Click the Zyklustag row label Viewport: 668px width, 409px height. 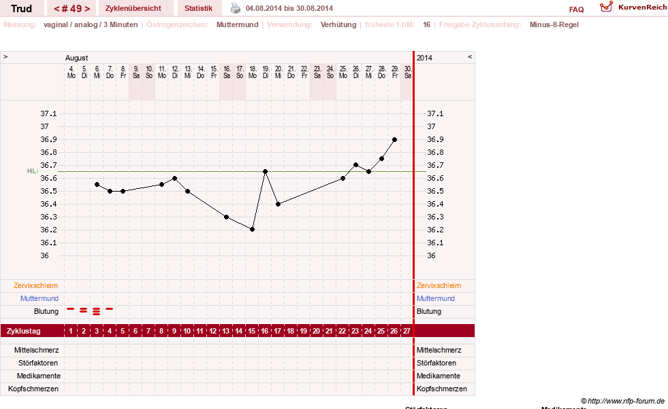pyautogui.click(x=23, y=331)
